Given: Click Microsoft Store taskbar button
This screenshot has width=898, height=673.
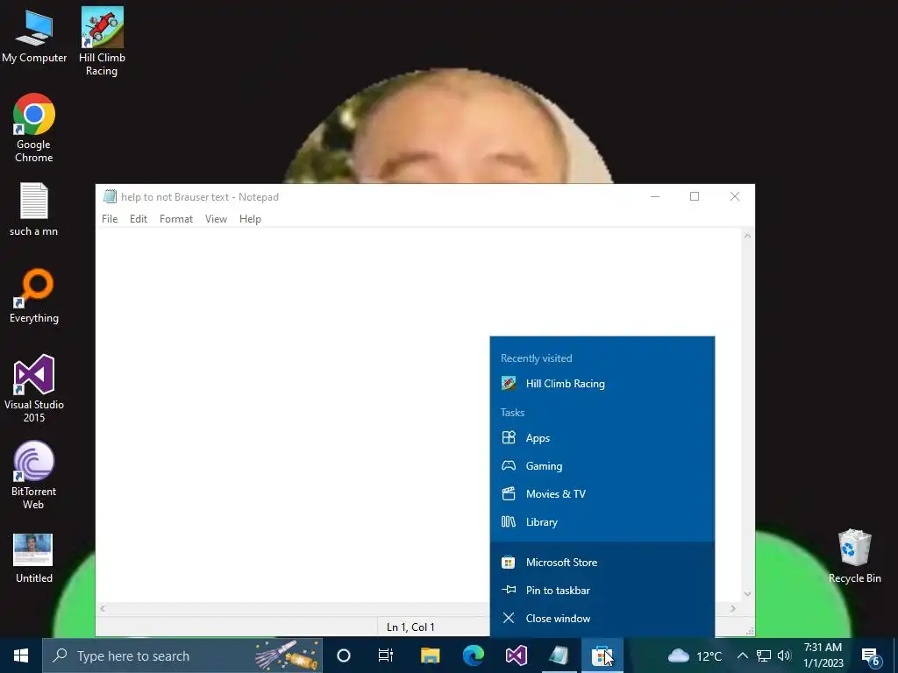Looking at the screenshot, I should click(x=602, y=655).
